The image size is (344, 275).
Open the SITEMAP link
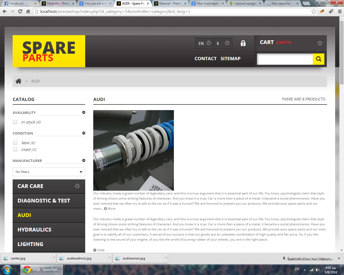coord(231,59)
